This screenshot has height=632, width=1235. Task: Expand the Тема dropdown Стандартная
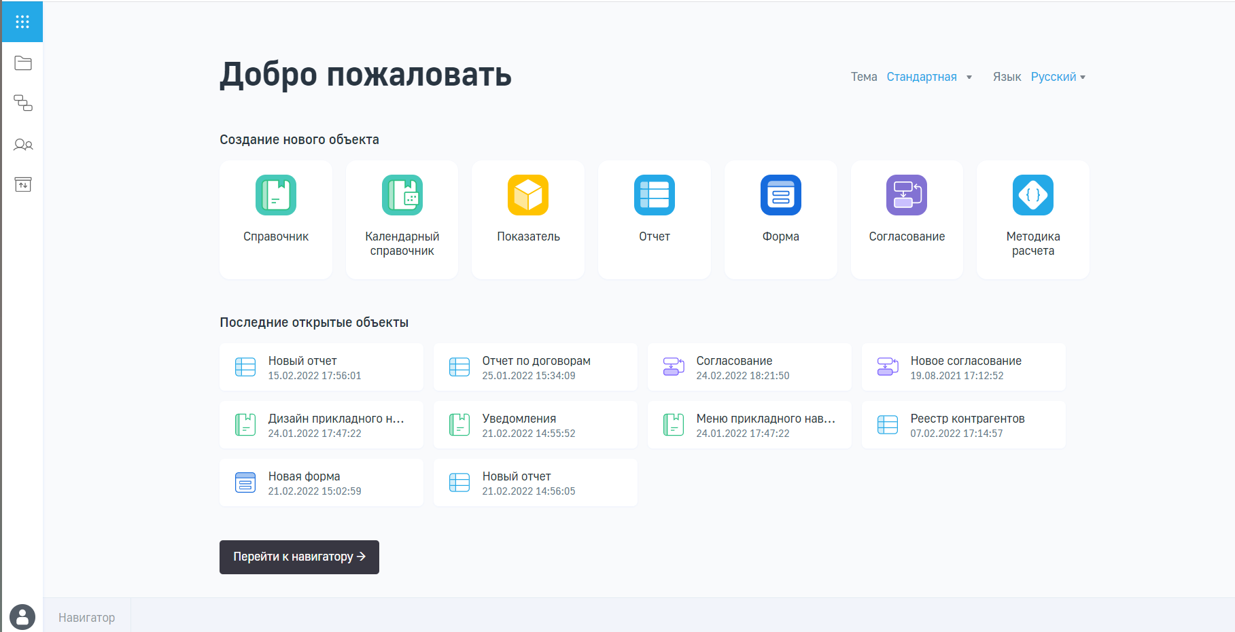[x=928, y=77]
